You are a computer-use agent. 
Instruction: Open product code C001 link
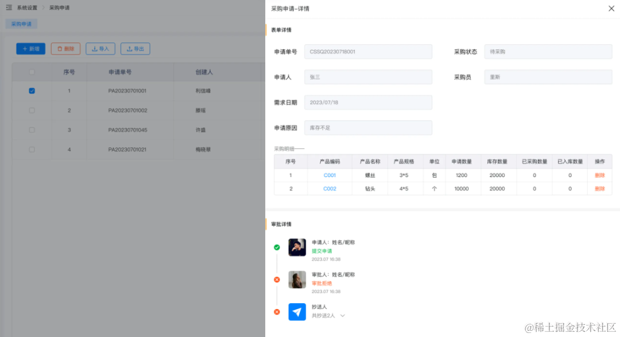330,175
